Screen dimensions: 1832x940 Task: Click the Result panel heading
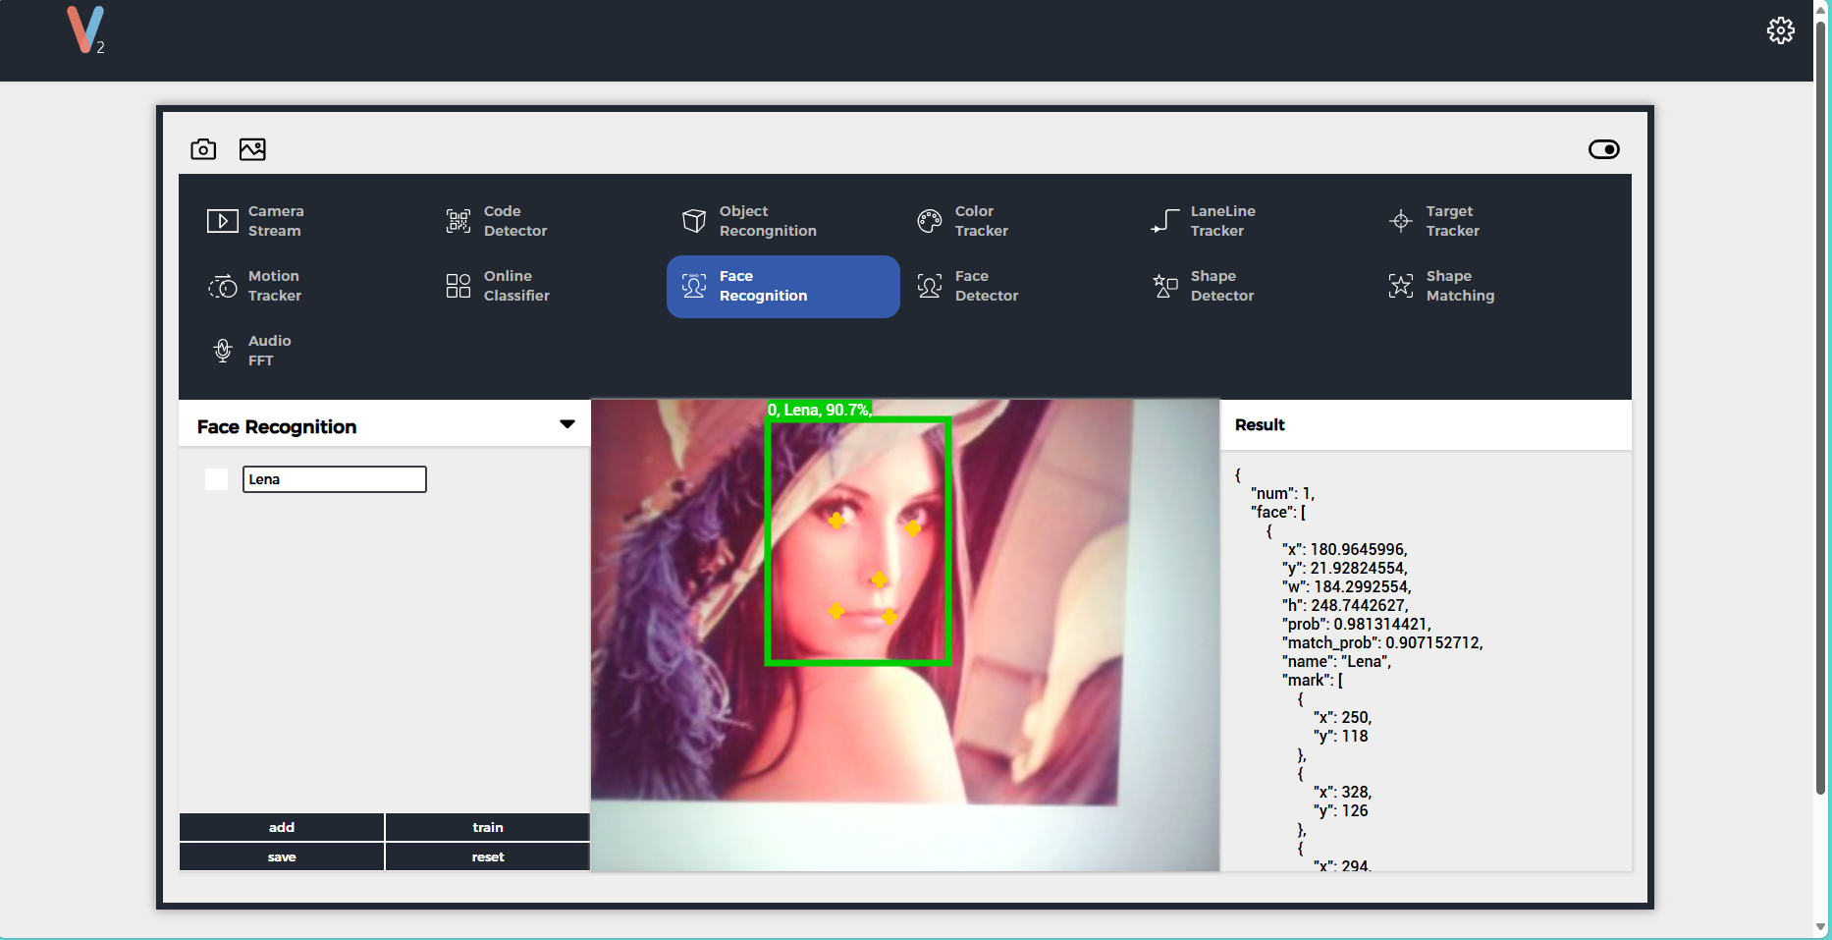pos(1260,424)
